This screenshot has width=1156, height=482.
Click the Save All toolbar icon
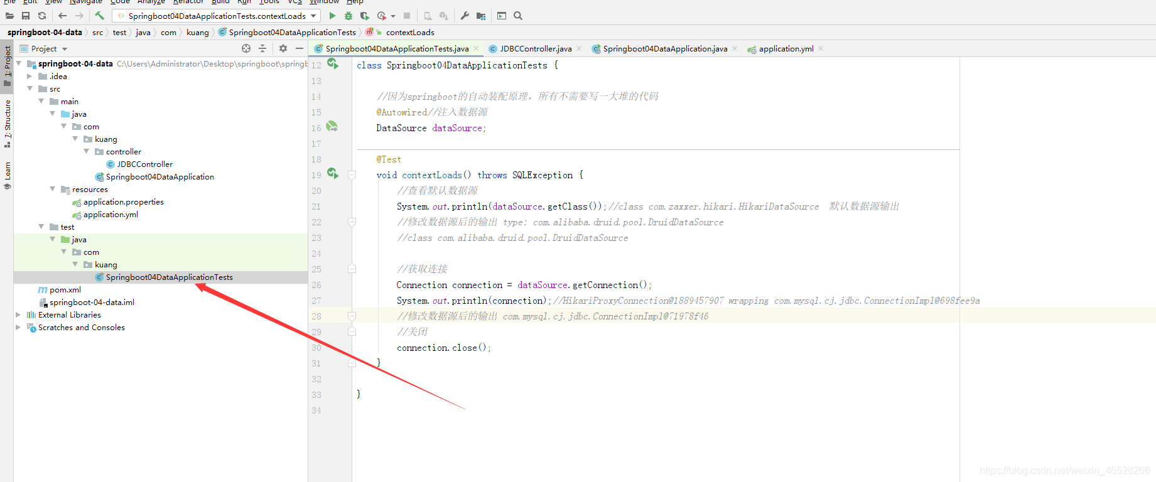[x=26, y=16]
